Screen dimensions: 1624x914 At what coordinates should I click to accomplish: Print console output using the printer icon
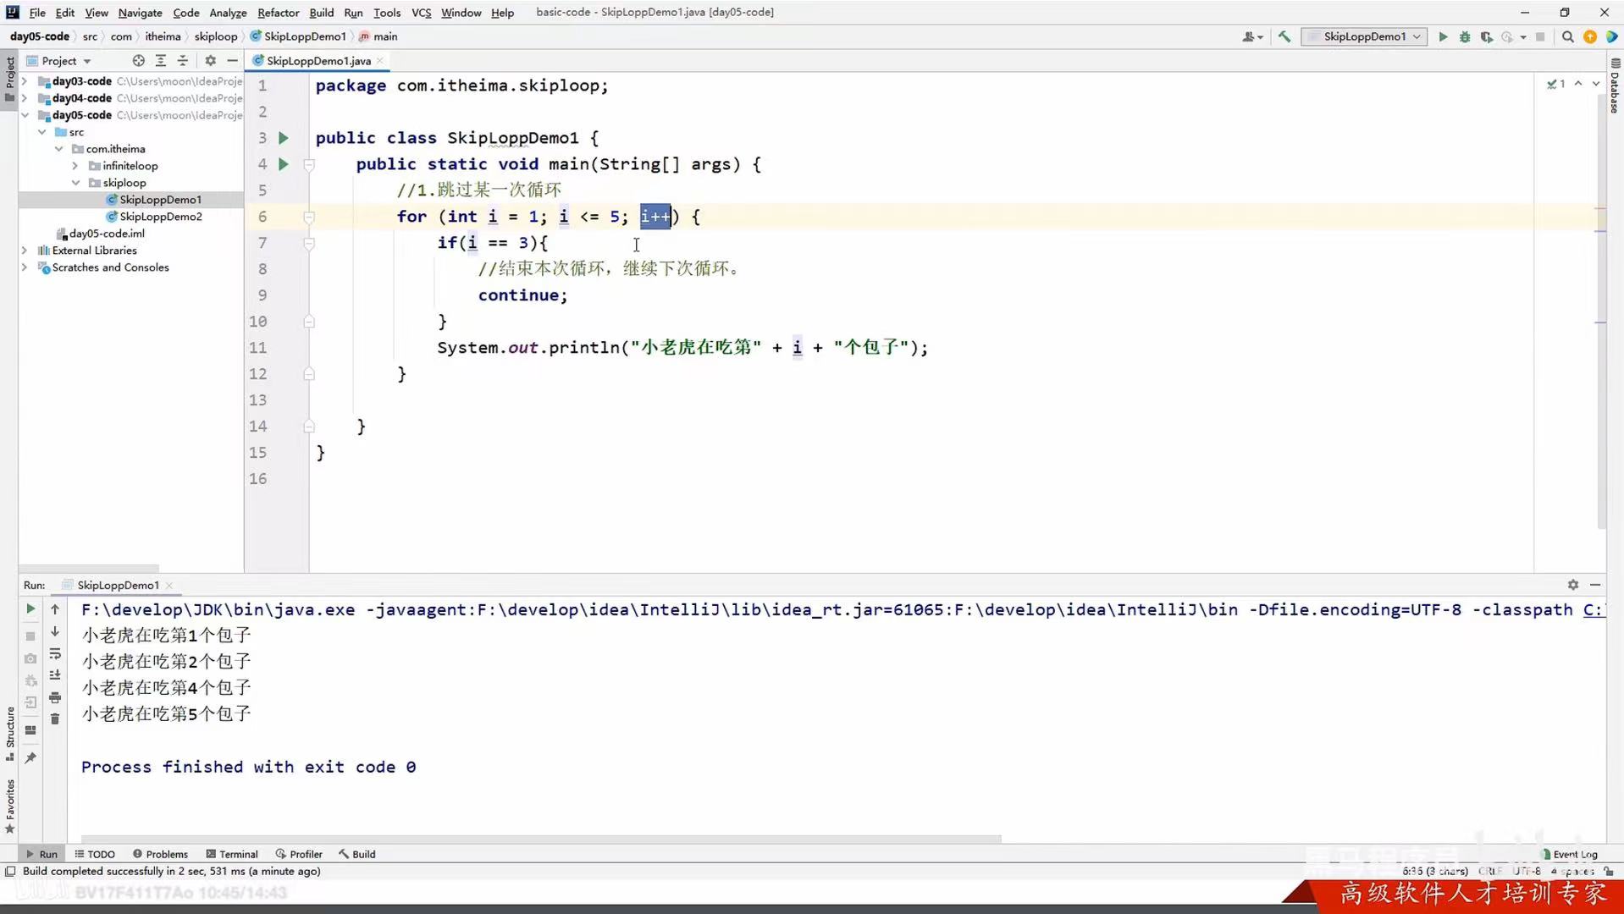click(55, 699)
